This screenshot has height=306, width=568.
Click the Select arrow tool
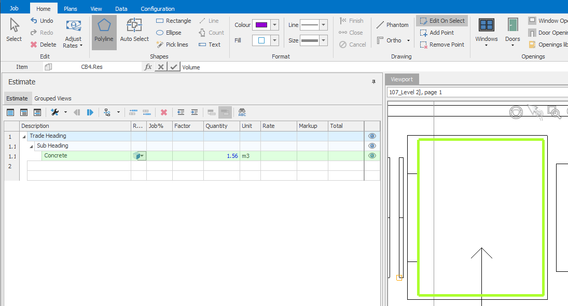pos(14,32)
